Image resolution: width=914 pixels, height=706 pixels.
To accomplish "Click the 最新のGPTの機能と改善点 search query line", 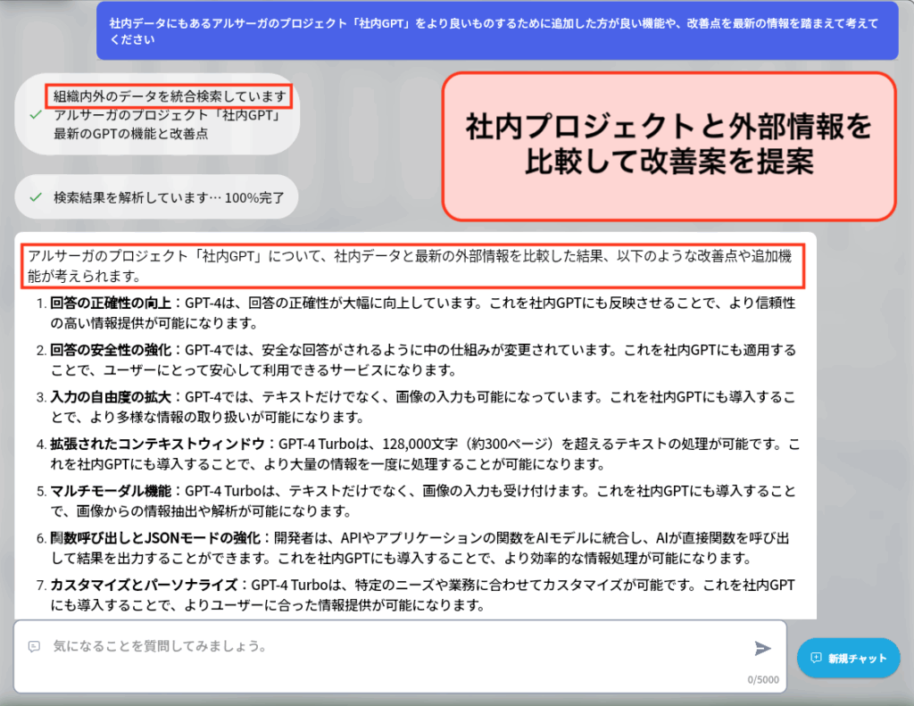I will (131, 134).
